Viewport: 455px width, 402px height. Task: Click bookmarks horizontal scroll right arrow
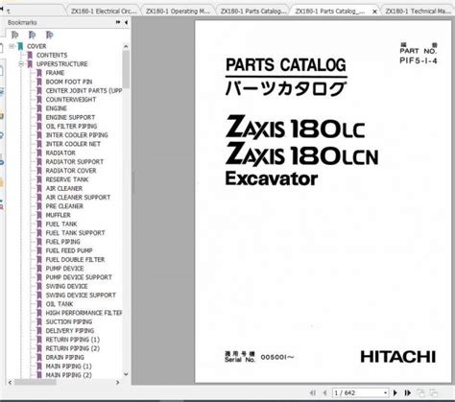point(118,382)
